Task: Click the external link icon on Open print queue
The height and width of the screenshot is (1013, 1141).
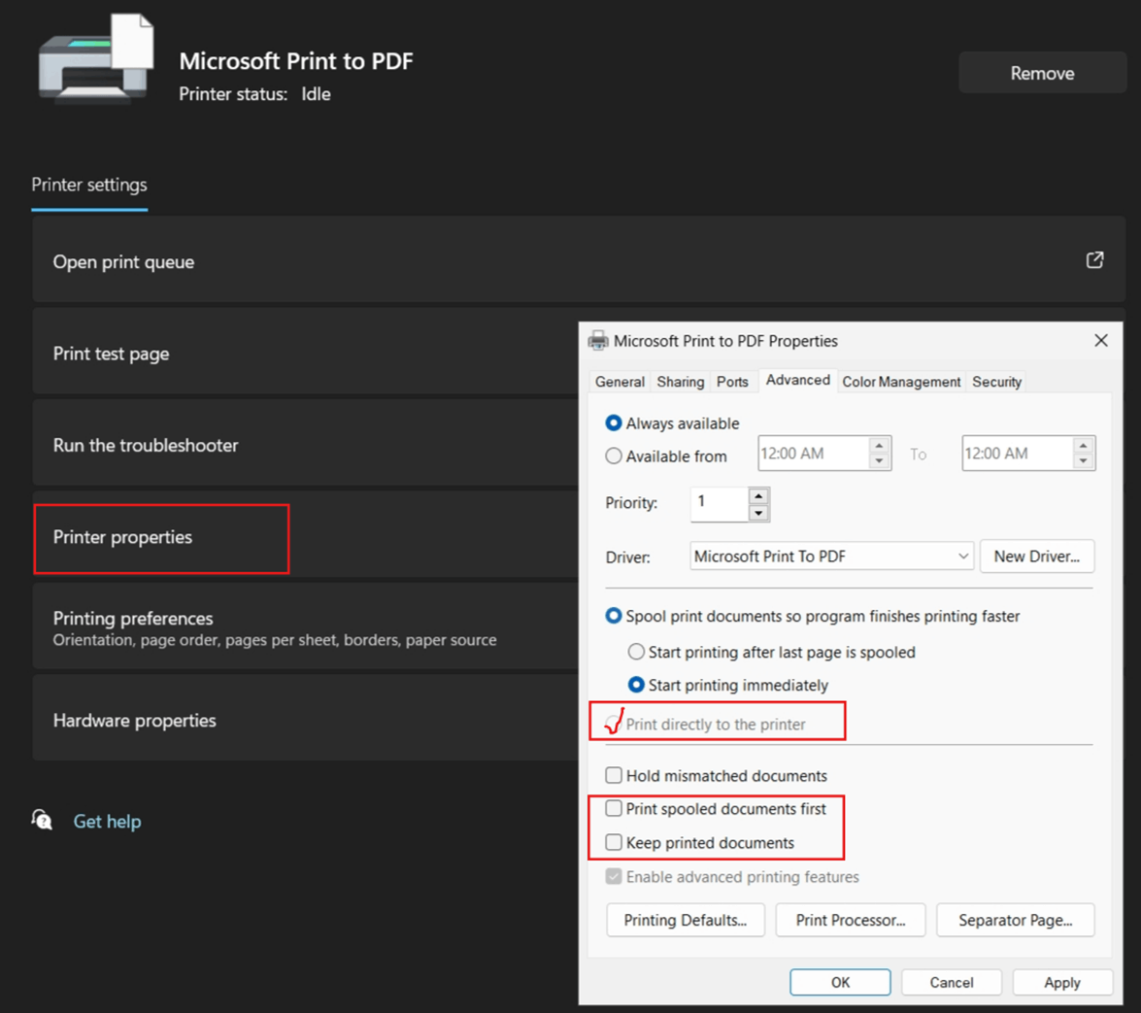Action: [x=1094, y=259]
